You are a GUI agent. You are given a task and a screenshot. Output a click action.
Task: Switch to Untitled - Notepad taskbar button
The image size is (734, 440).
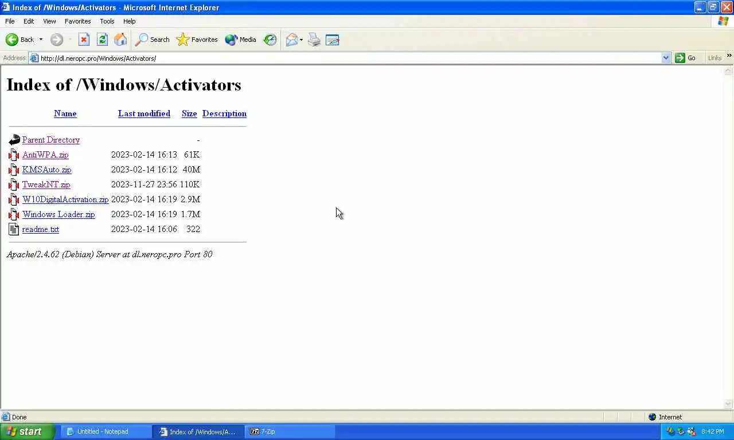(106, 431)
